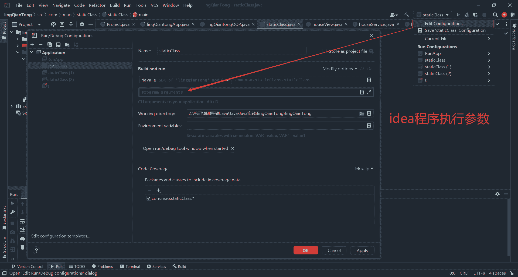Browse for working directory folder icon
518x277 pixels.
pos(362,113)
